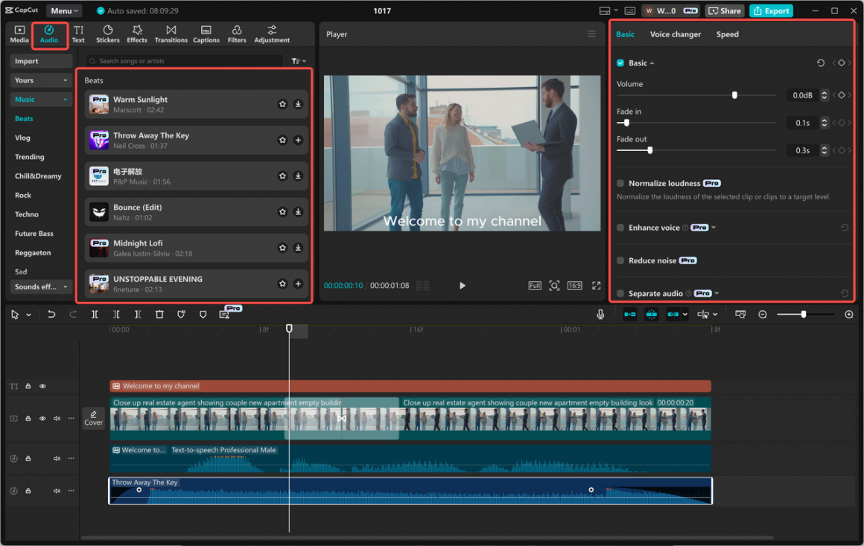864x546 pixels.
Task: Click the undo arrow in timeline toolbar
Action: 51,315
